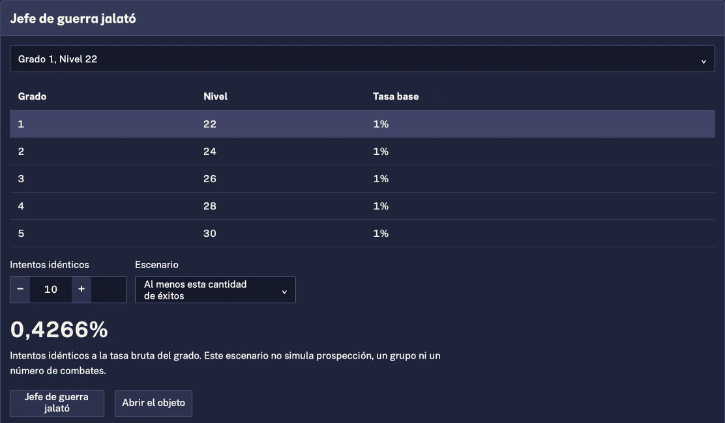Image resolution: width=725 pixels, height=423 pixels.
Task: Click the 0,4266% probability result
Action: click(59, 330)
